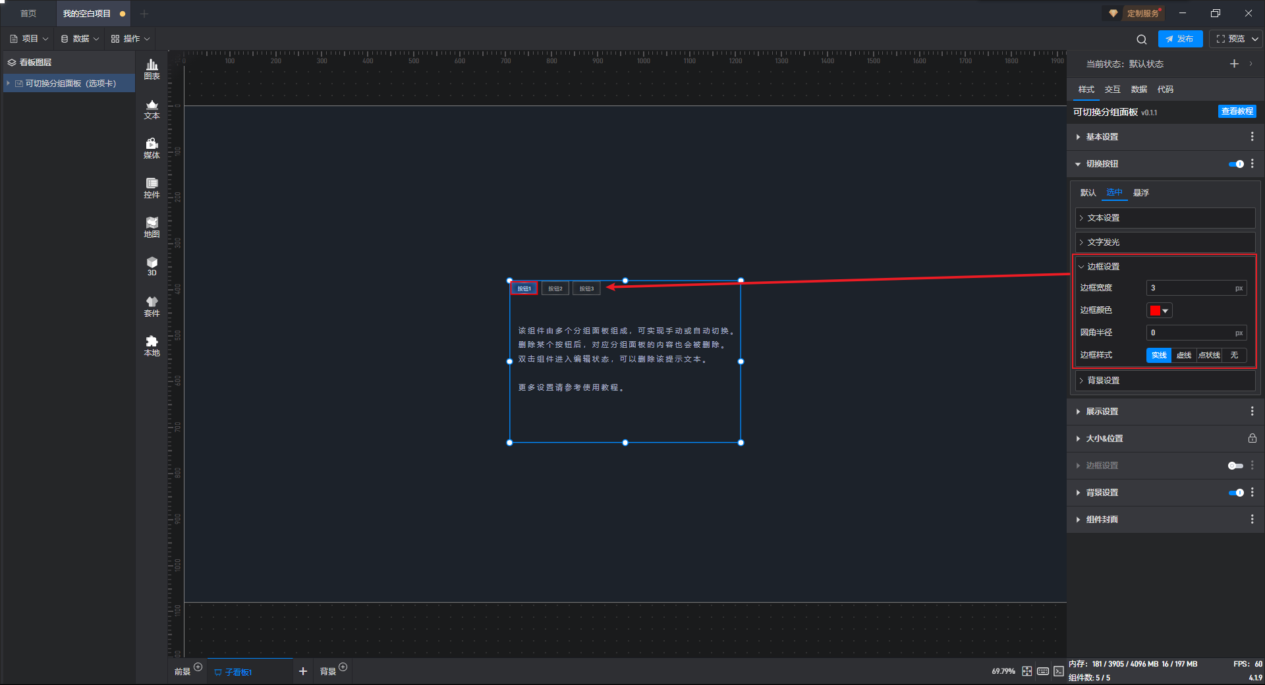1265x685 pixels.
Task: Click the 查看教程 tutorial button
Action: click(x=1237, y=112)
